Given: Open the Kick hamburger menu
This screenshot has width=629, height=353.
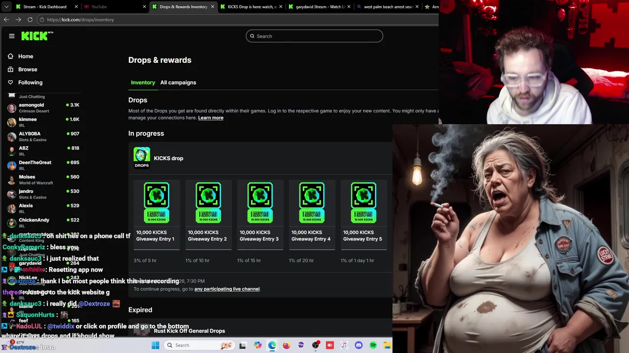Looking at the screenshot, I should click(x=11, y=36).
